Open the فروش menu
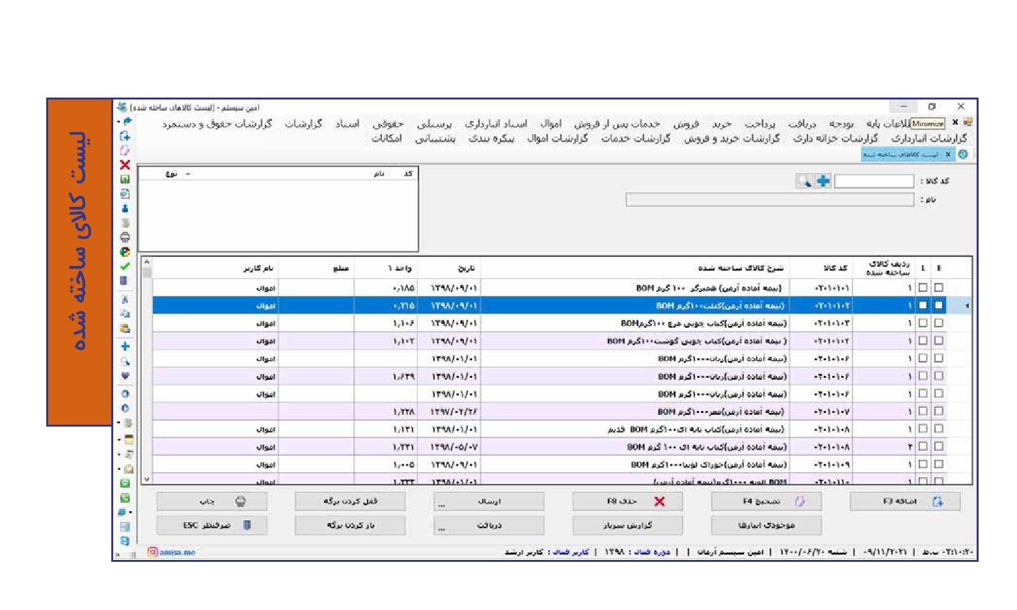 [686, 124]
